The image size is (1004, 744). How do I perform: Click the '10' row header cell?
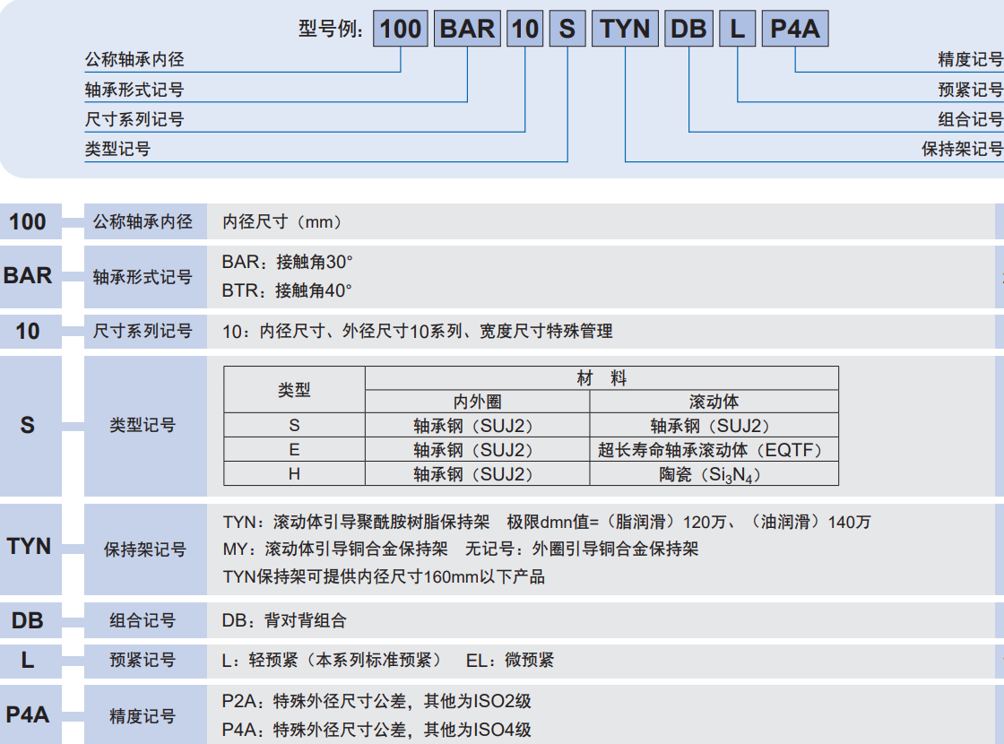point(30,331)
